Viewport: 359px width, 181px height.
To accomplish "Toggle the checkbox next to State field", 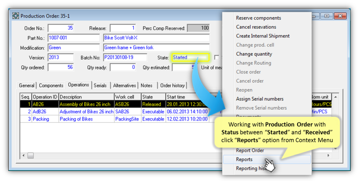I will (216, 57).
